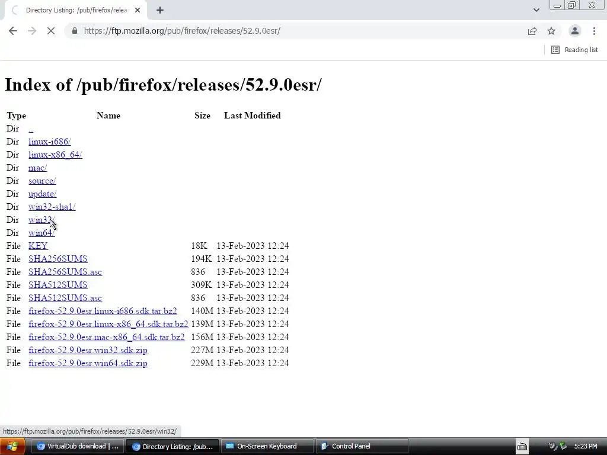The height and width of the screenshot is (455, 607).
Task: Open the win32/ directory
Action: (41, 220)
